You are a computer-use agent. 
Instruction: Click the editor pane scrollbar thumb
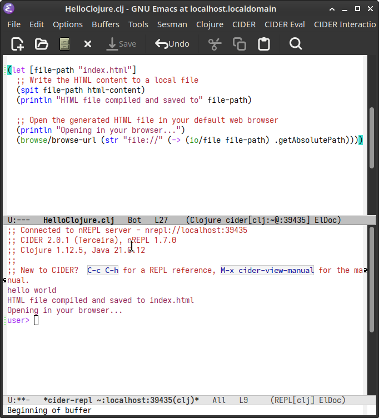point(372,137)
